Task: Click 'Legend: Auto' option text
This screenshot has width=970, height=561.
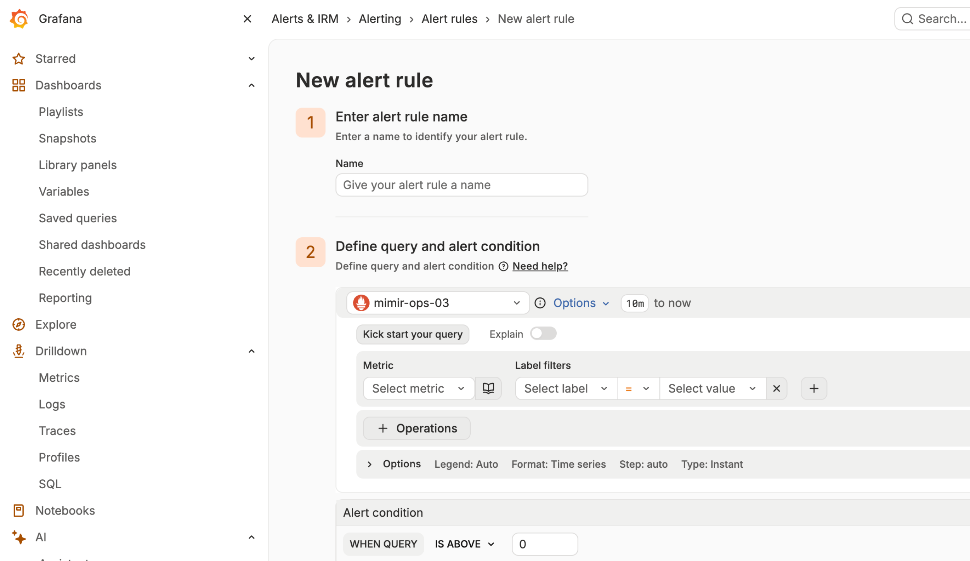Action: (x=466, y=464)
